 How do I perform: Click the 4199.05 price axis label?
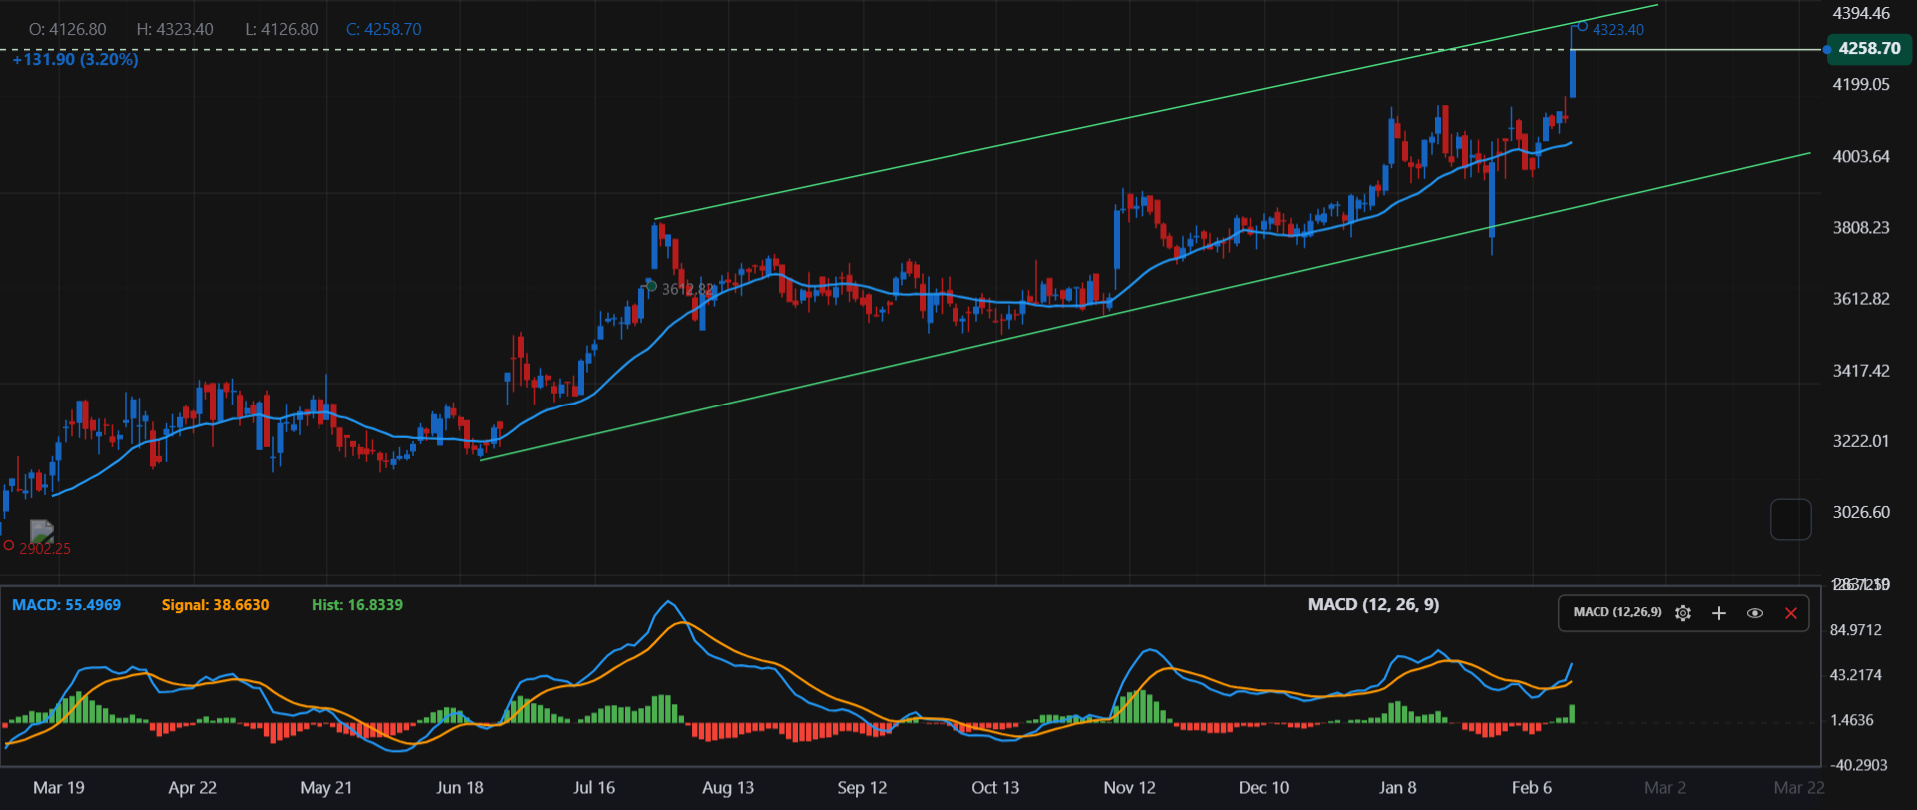[x=1861, y=85]
